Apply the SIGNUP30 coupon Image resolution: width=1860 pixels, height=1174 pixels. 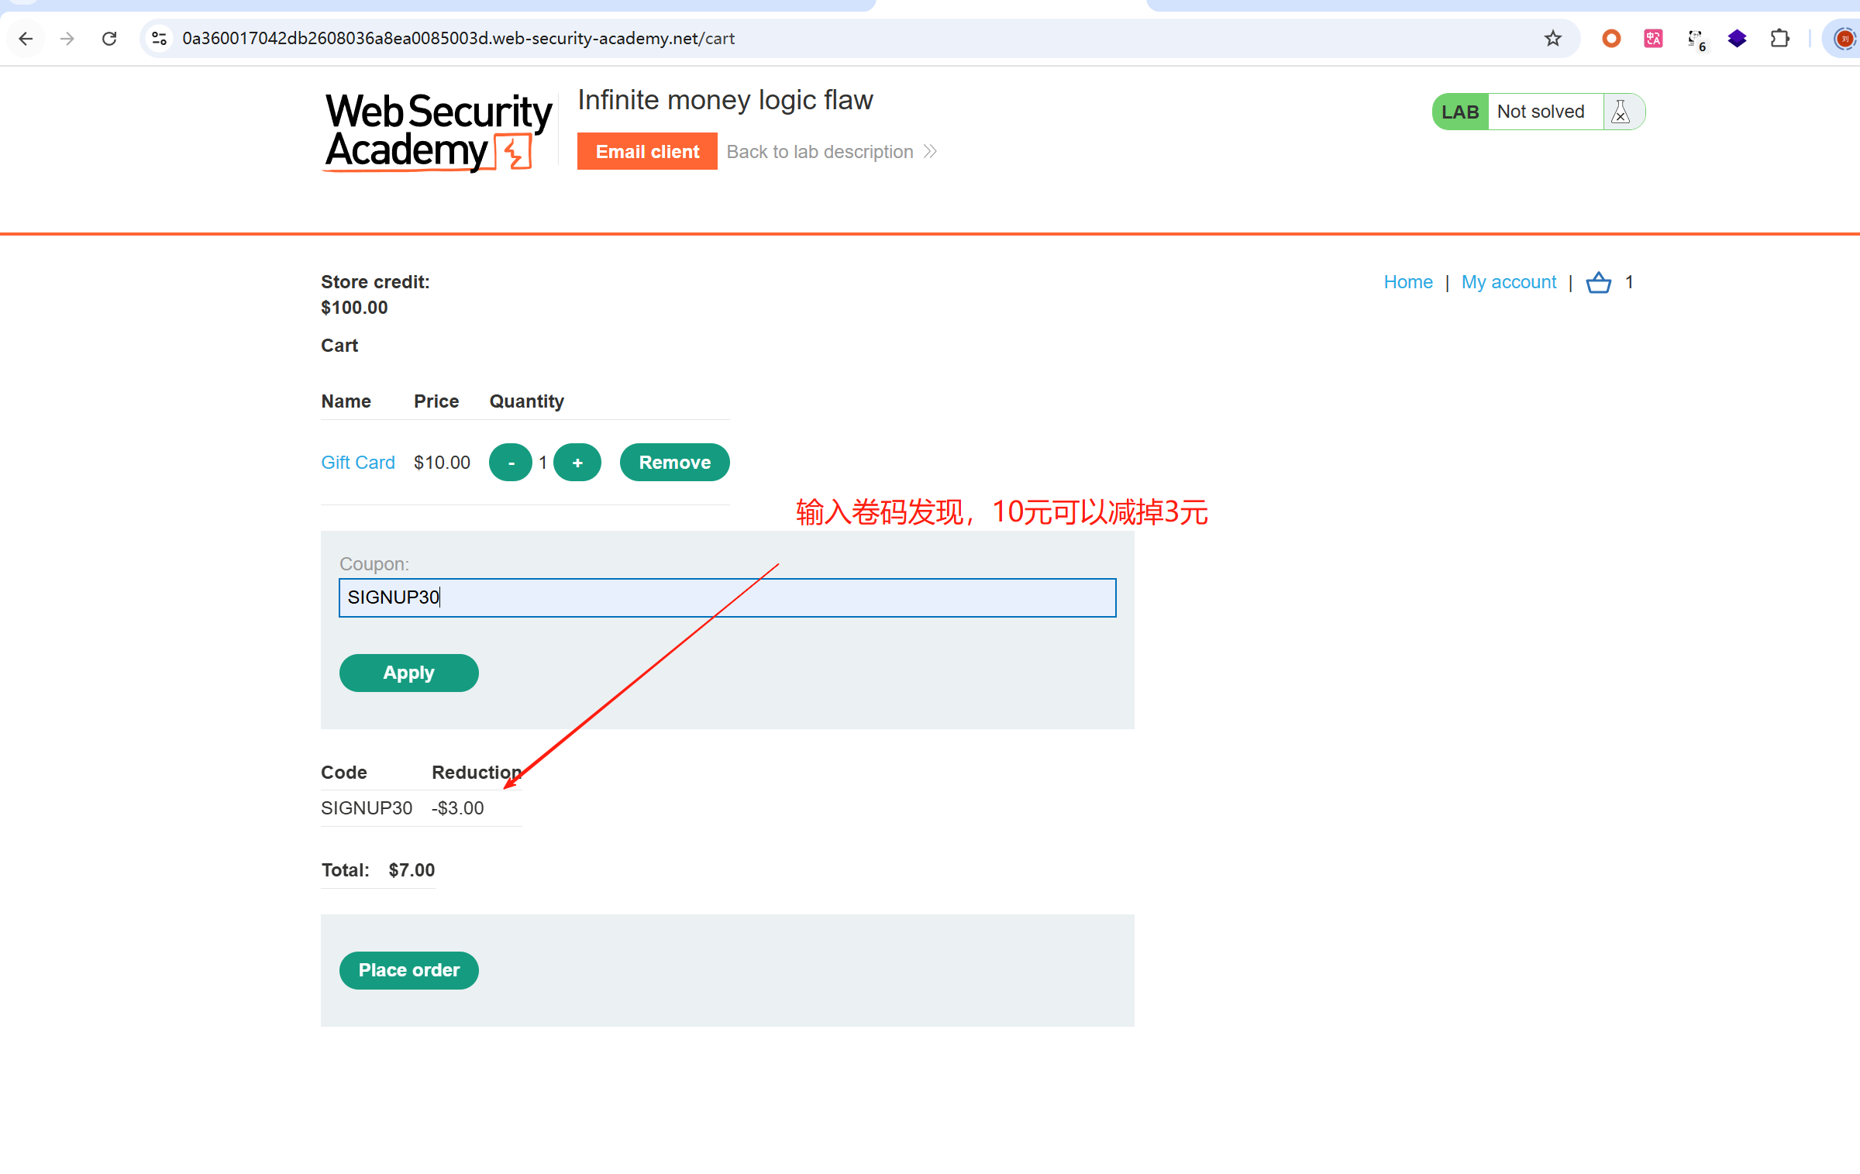(408, 673)
